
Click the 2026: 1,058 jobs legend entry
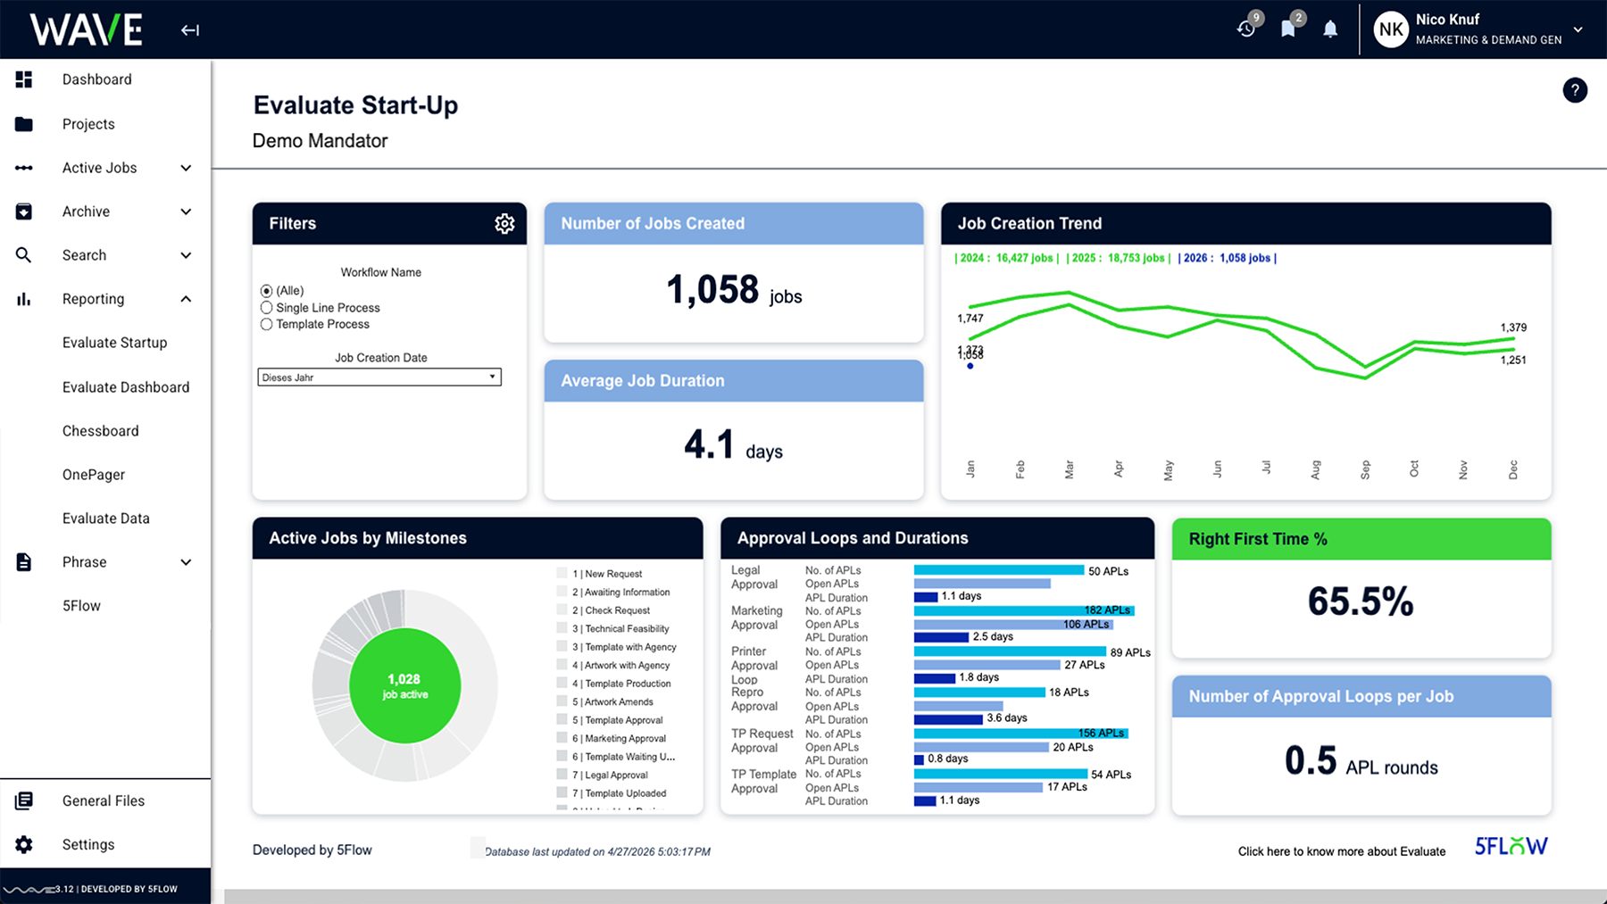pyautogui.click(x=1227, y=258)
